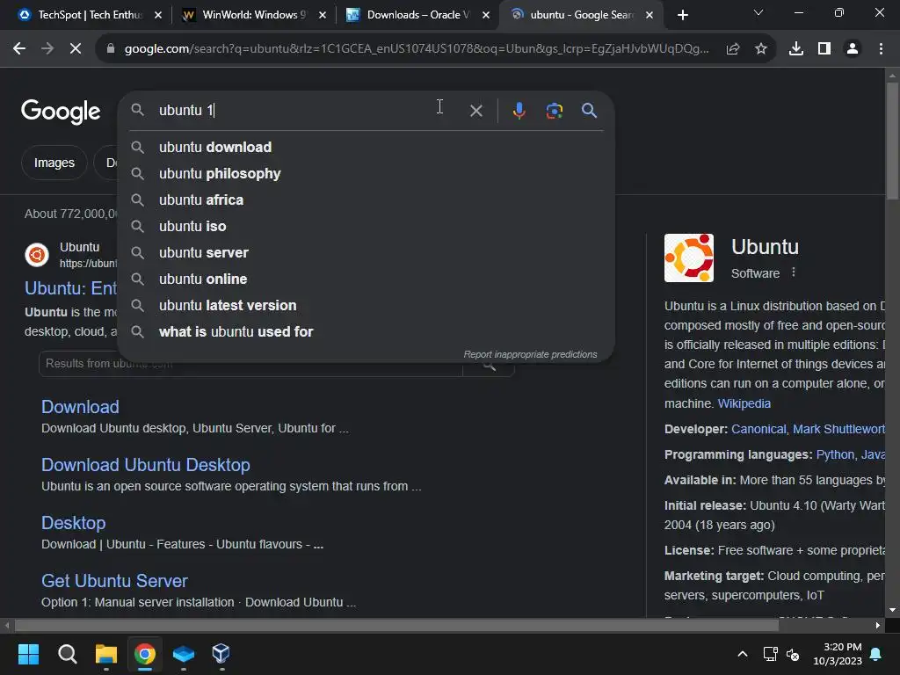Open the tab search chevron
Viewport: 900px width, 675px height.
tap(758, 12)
